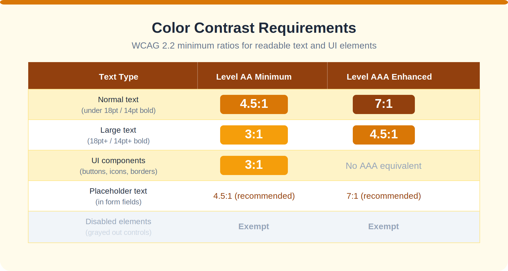
Task: Select the Placeholder text row label
Action: coord(118,191)
